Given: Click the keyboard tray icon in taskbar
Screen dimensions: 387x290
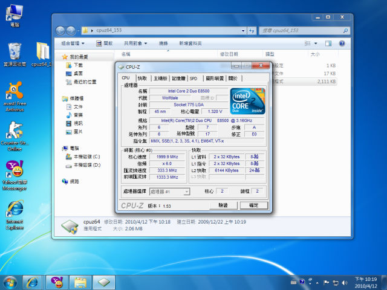Looking at the screenshot, I should [x=293, y=282].
